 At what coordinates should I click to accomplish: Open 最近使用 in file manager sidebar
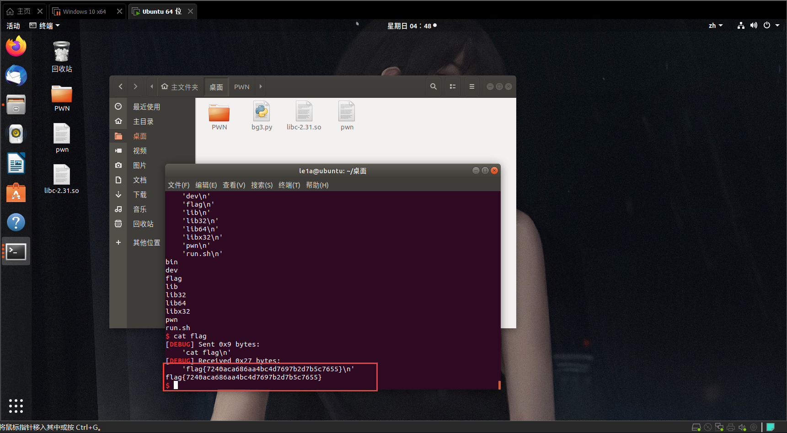[152, 107]
